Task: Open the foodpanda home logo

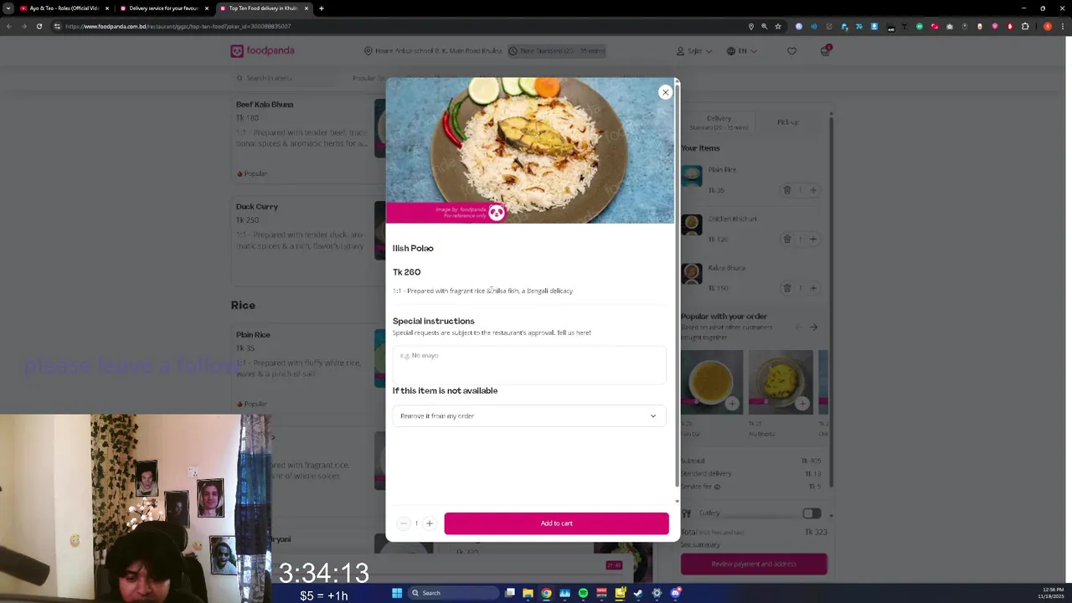Action: coord(262,51)
